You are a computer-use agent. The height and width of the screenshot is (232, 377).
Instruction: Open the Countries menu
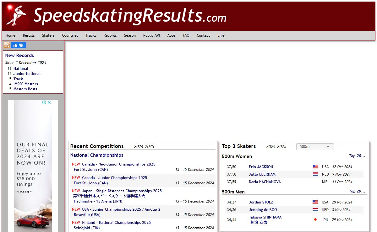[x=70, y=35]
